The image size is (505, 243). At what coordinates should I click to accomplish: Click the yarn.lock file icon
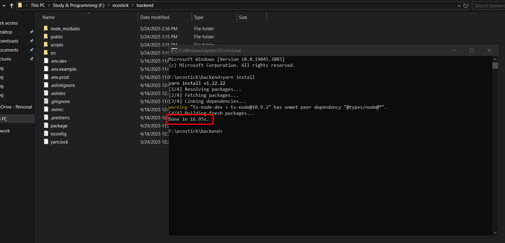coord(46,142)
